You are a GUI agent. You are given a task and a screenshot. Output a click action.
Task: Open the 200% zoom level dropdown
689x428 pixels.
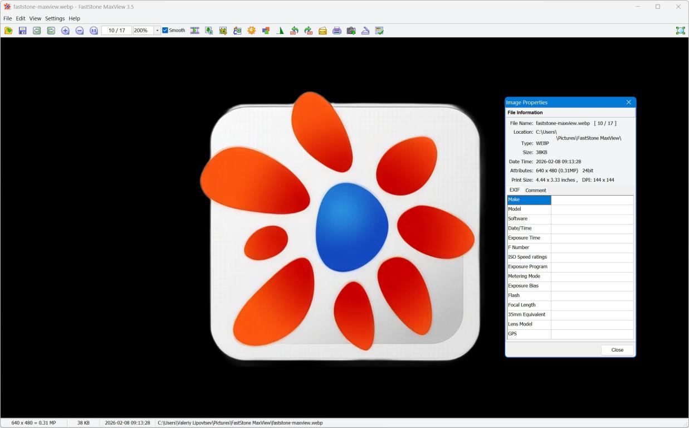[157, 31]
